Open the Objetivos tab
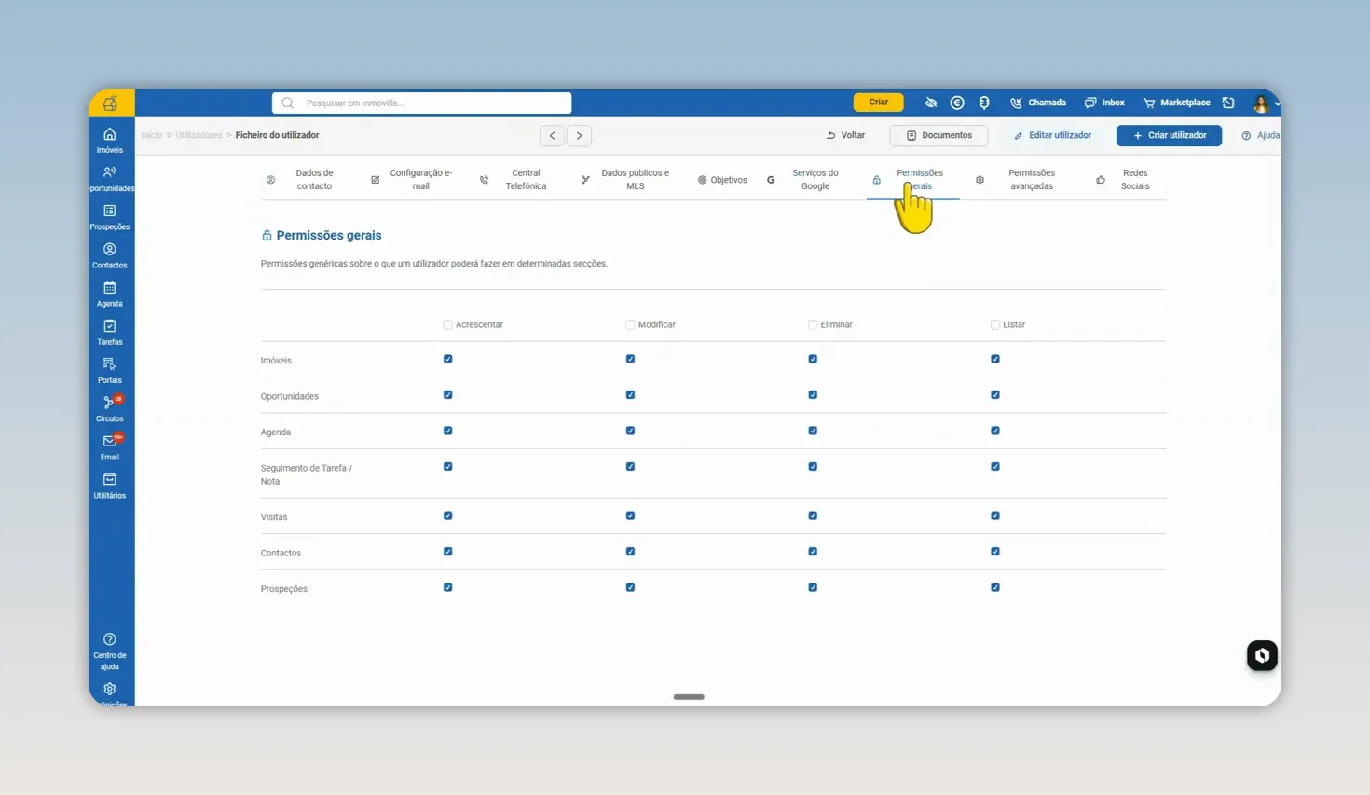1370x795 pixels. coord(722,180)
